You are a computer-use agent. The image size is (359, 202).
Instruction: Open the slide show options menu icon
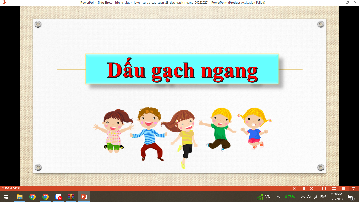point(303,188)
